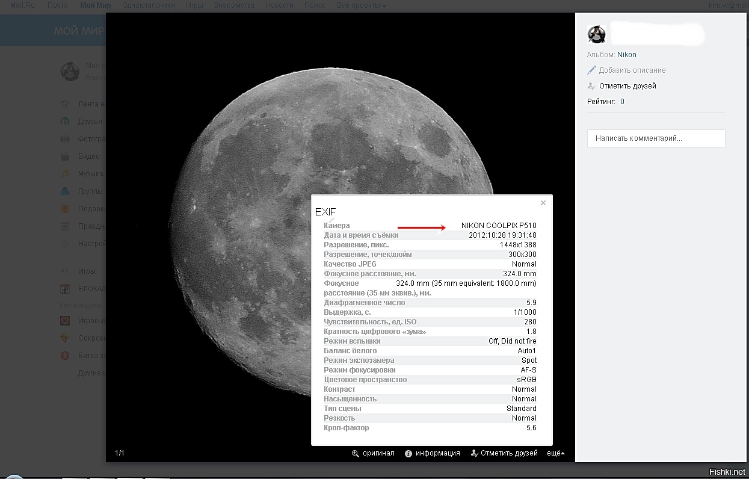Screen dimensions: 749x479
Task: Click Отметить друзей in right panel
Action: [627, 86]
